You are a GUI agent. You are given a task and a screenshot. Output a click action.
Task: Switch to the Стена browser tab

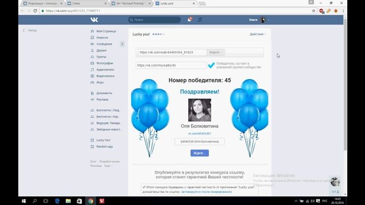tap(87, 3)
